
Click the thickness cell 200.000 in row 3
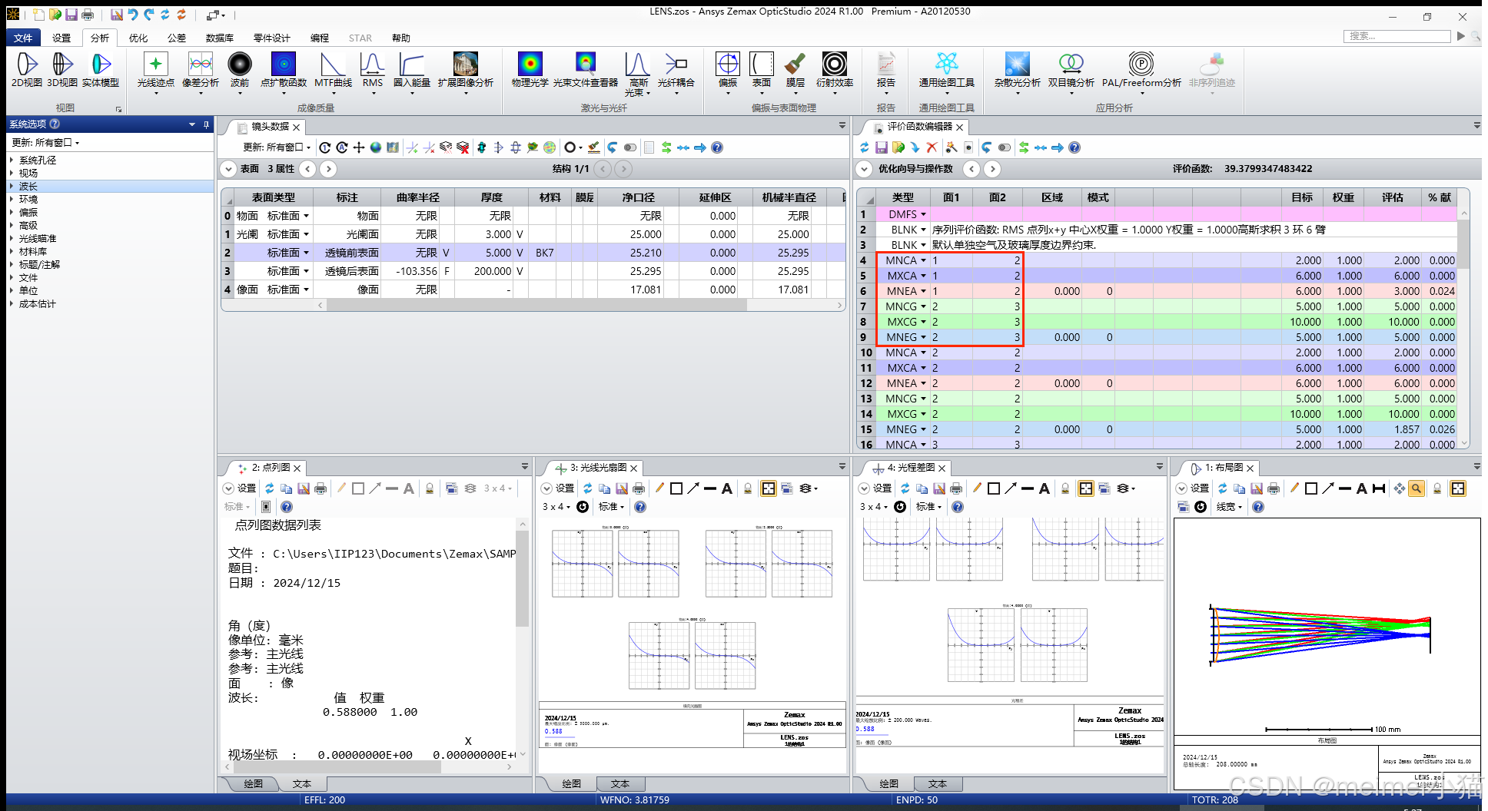pyautogui.click(x=493, y=271)
